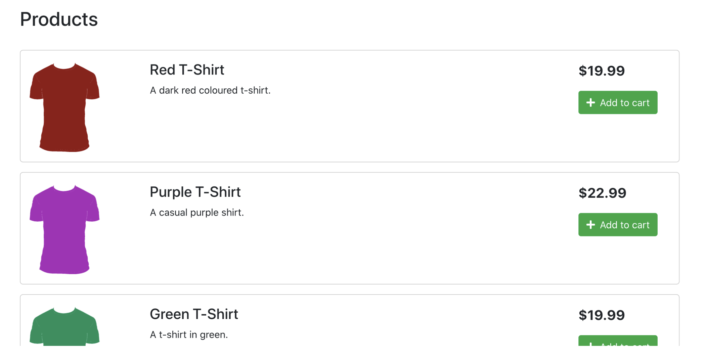Open the Purple T-Shirt product image
This screenshot has width=706, height=364.
(x=64, y=229)
